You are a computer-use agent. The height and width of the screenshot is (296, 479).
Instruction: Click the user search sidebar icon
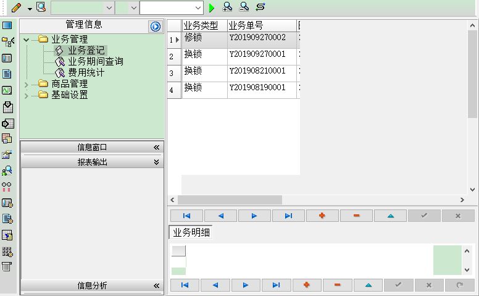coord(7,171)
